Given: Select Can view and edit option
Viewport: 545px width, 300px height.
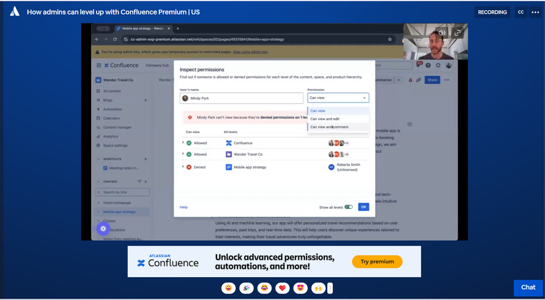Looking at the screenshot, I should (338, 119).
